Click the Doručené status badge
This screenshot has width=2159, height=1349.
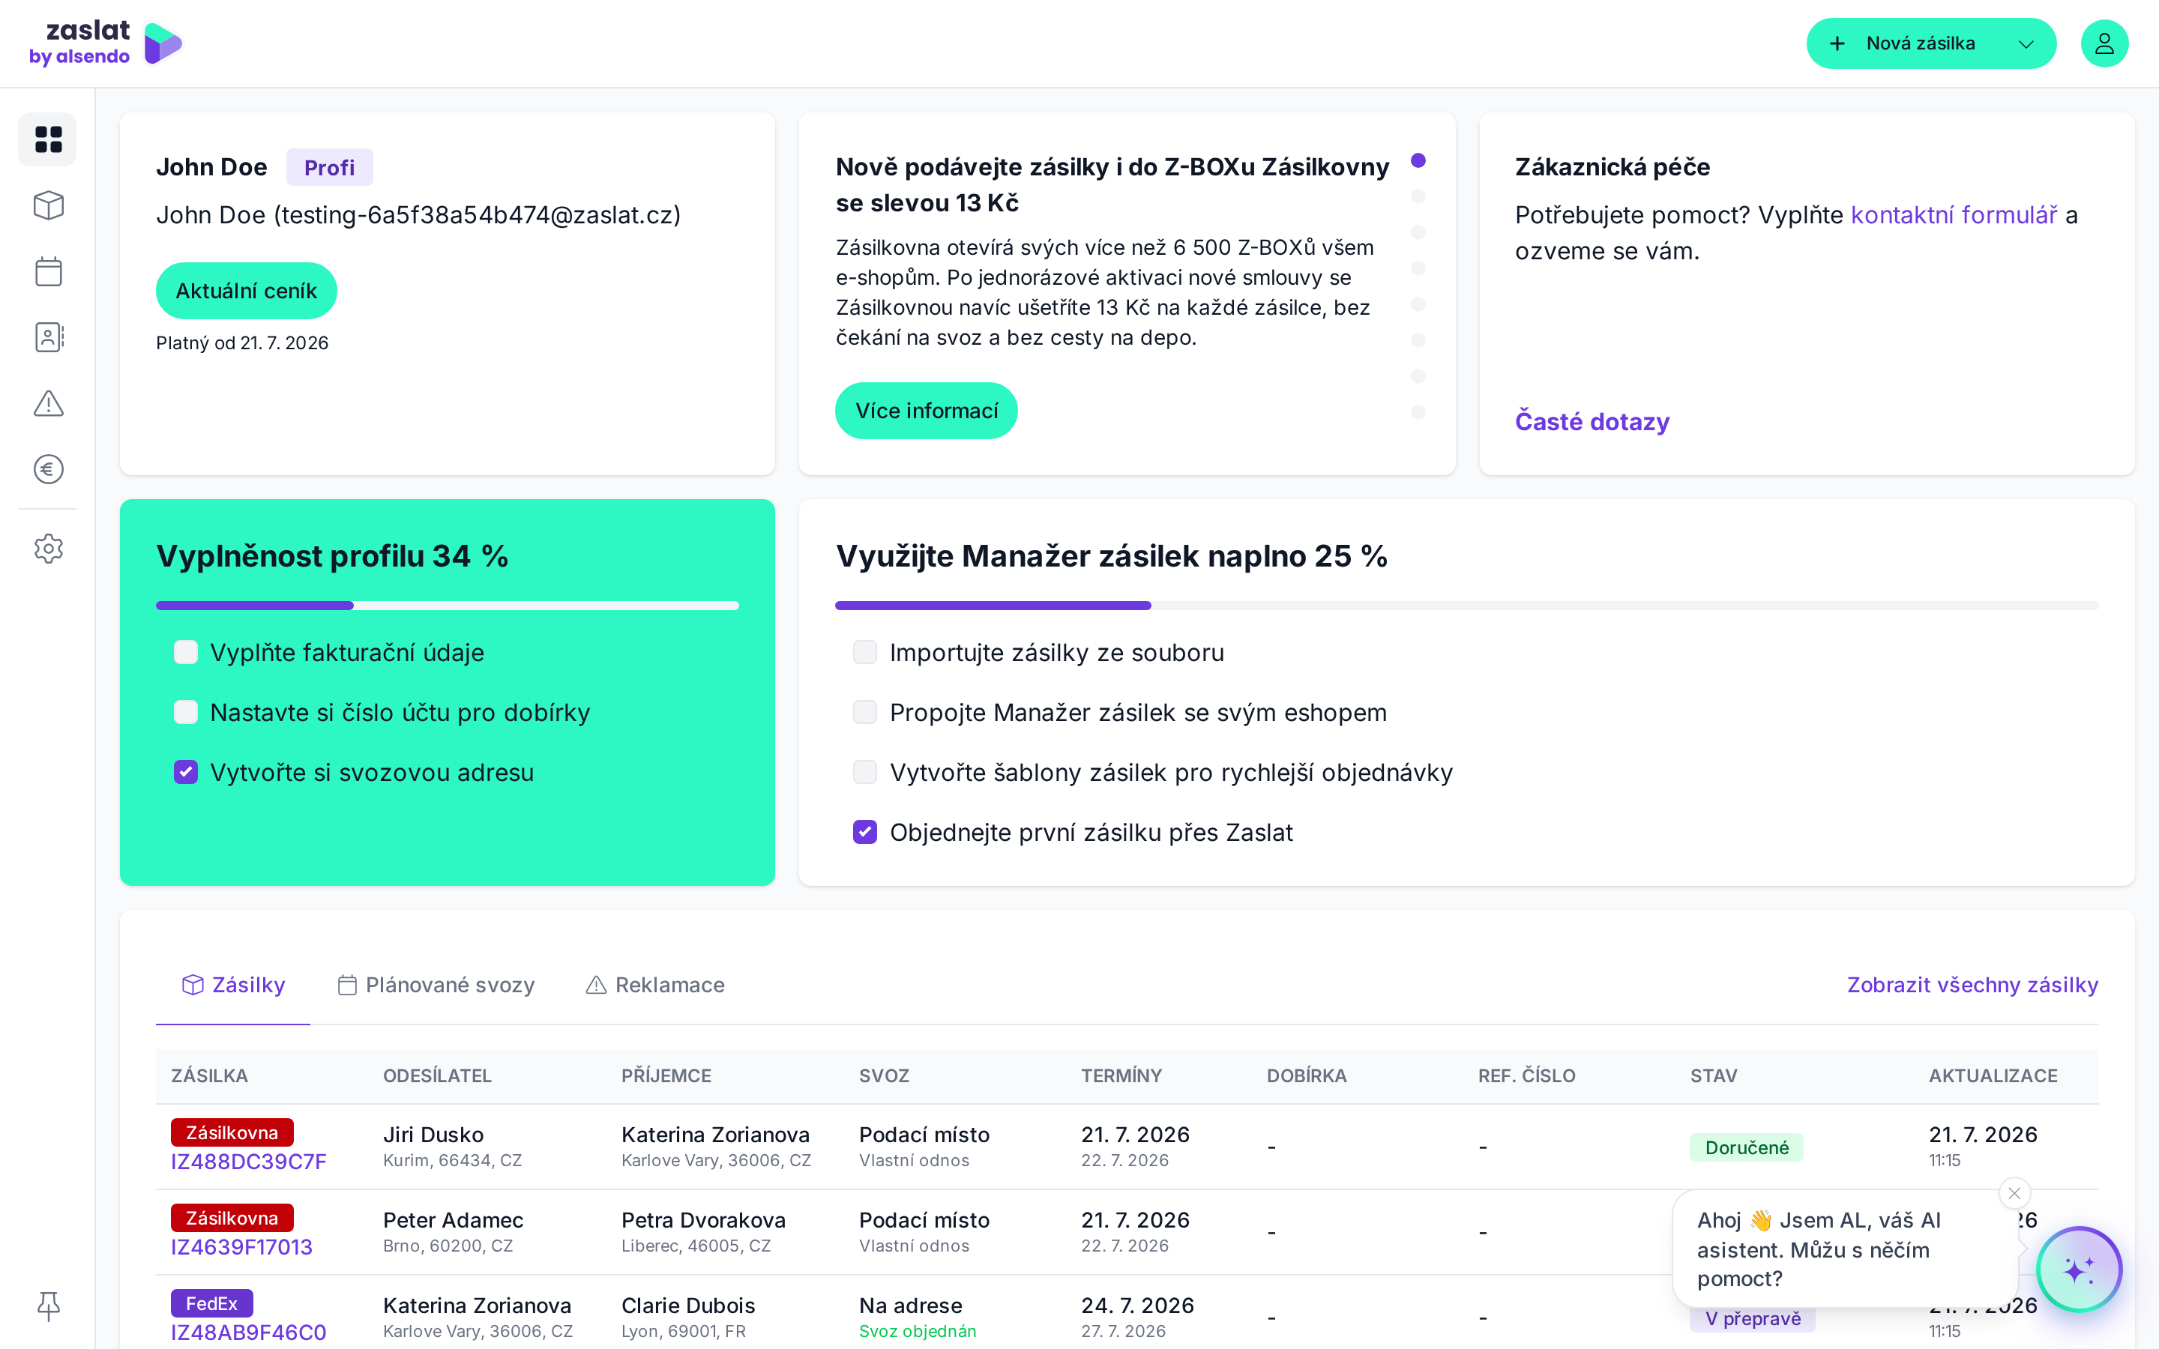[x=1747, y=1147]
